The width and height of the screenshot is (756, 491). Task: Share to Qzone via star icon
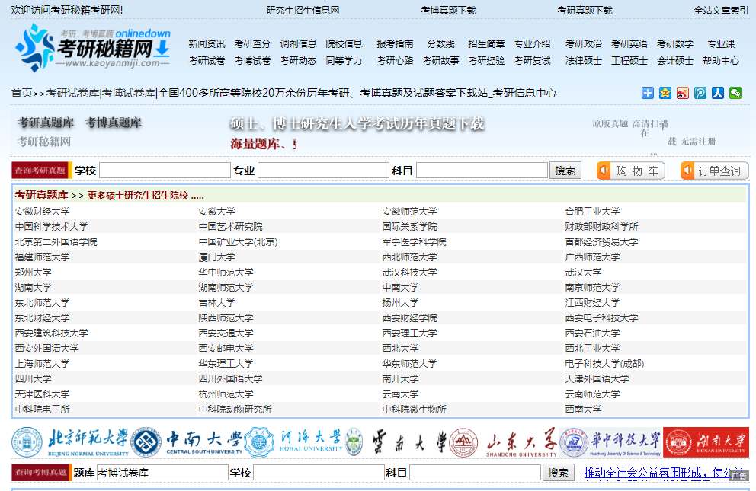coord(665,93)
